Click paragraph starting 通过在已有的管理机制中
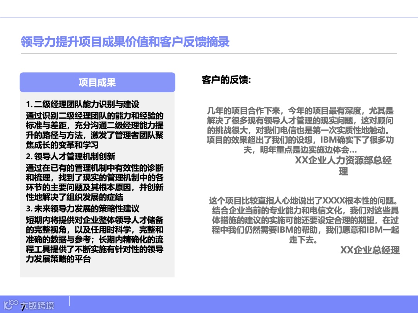 (95, 182)
